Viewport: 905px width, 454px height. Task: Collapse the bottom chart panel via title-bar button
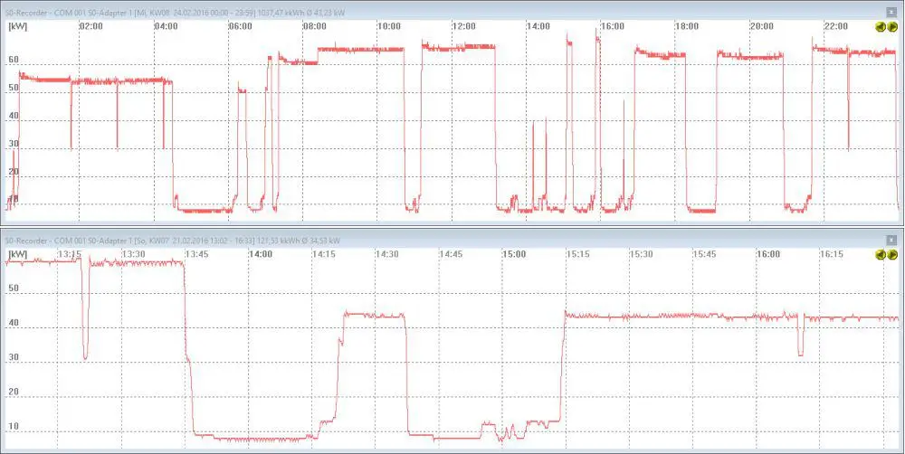(893, 241)
